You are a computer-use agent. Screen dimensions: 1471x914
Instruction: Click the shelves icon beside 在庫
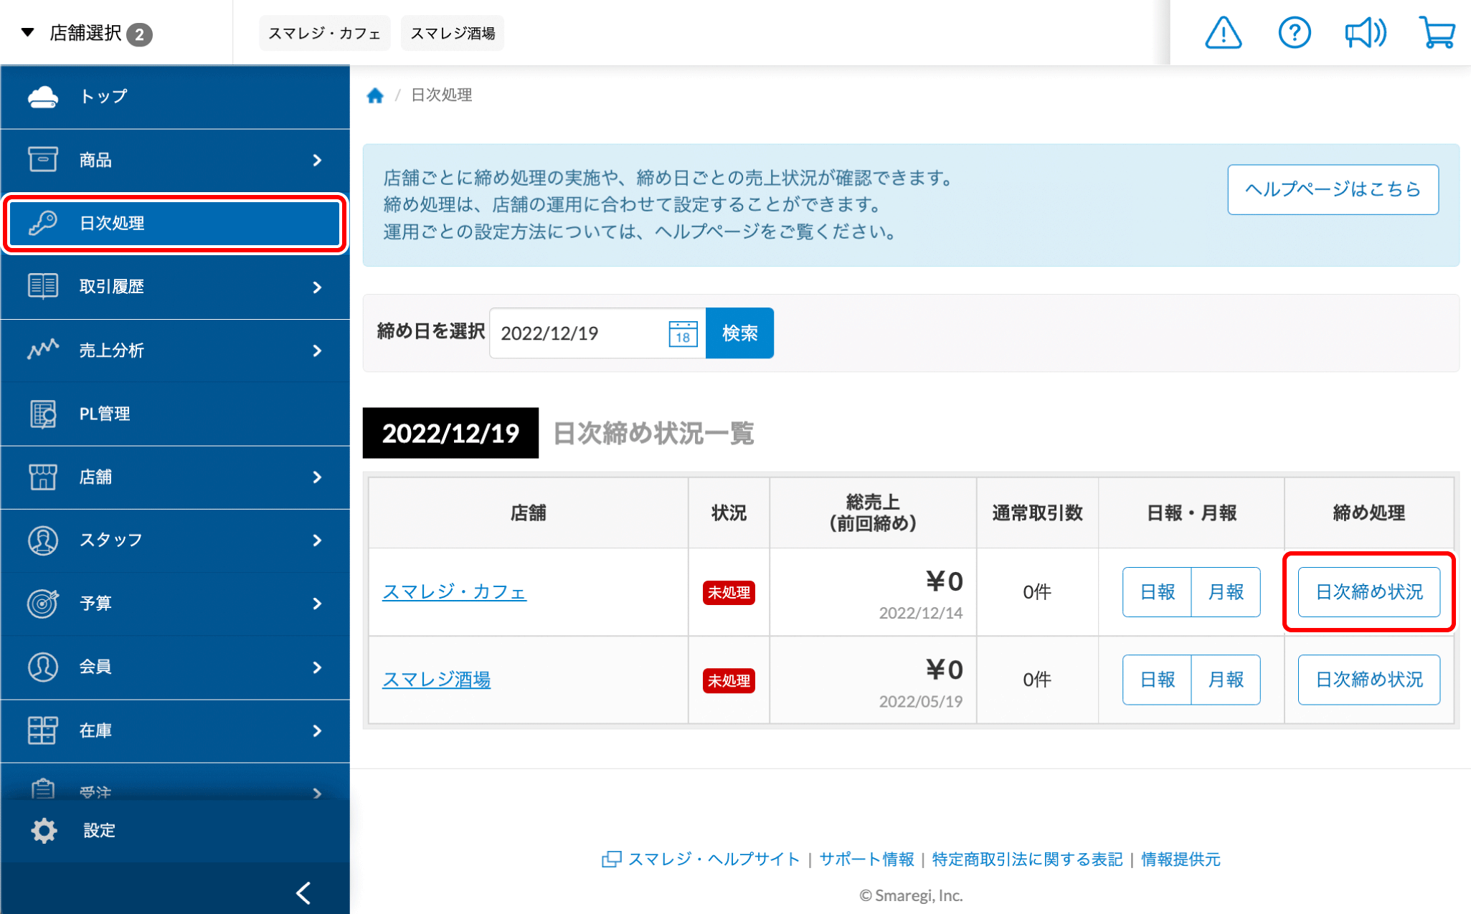click(x=42, y=730)
